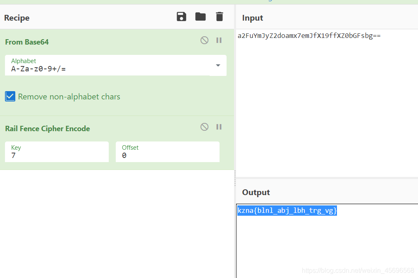Uncheck the Remove non-alphabet chars checkbox
This screenshot has width=418, height=278.
pyautogui.click(x=10, y=97)
